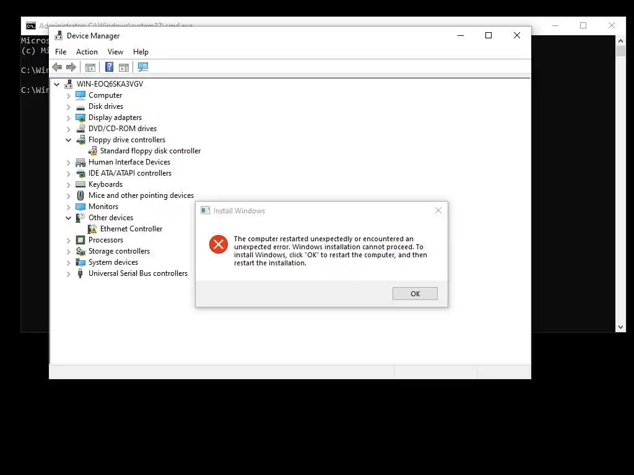Click Scan for hardware changes monitor icon
The image size is (634, 475).
click(143, 67)
